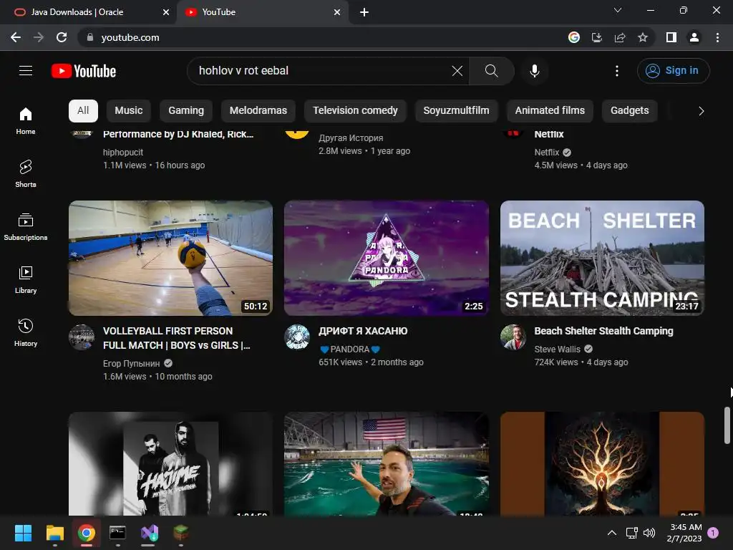Show hidden tray icons chevron
Viewport: 733px width, 550px height.
coord(611,533)
